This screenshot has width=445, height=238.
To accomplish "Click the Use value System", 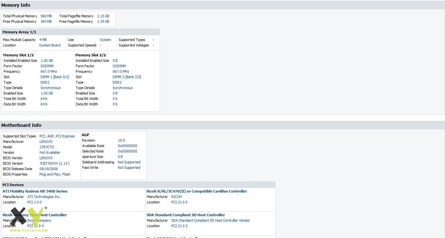I will point(105,40).
